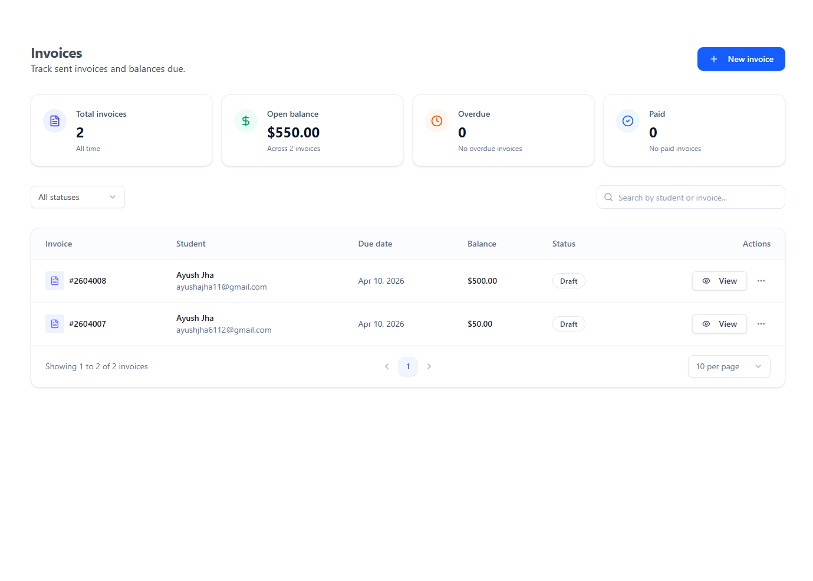Go to the previous page arrow
This screenshot has height=581, width=813.
click(x=387, y=366)
